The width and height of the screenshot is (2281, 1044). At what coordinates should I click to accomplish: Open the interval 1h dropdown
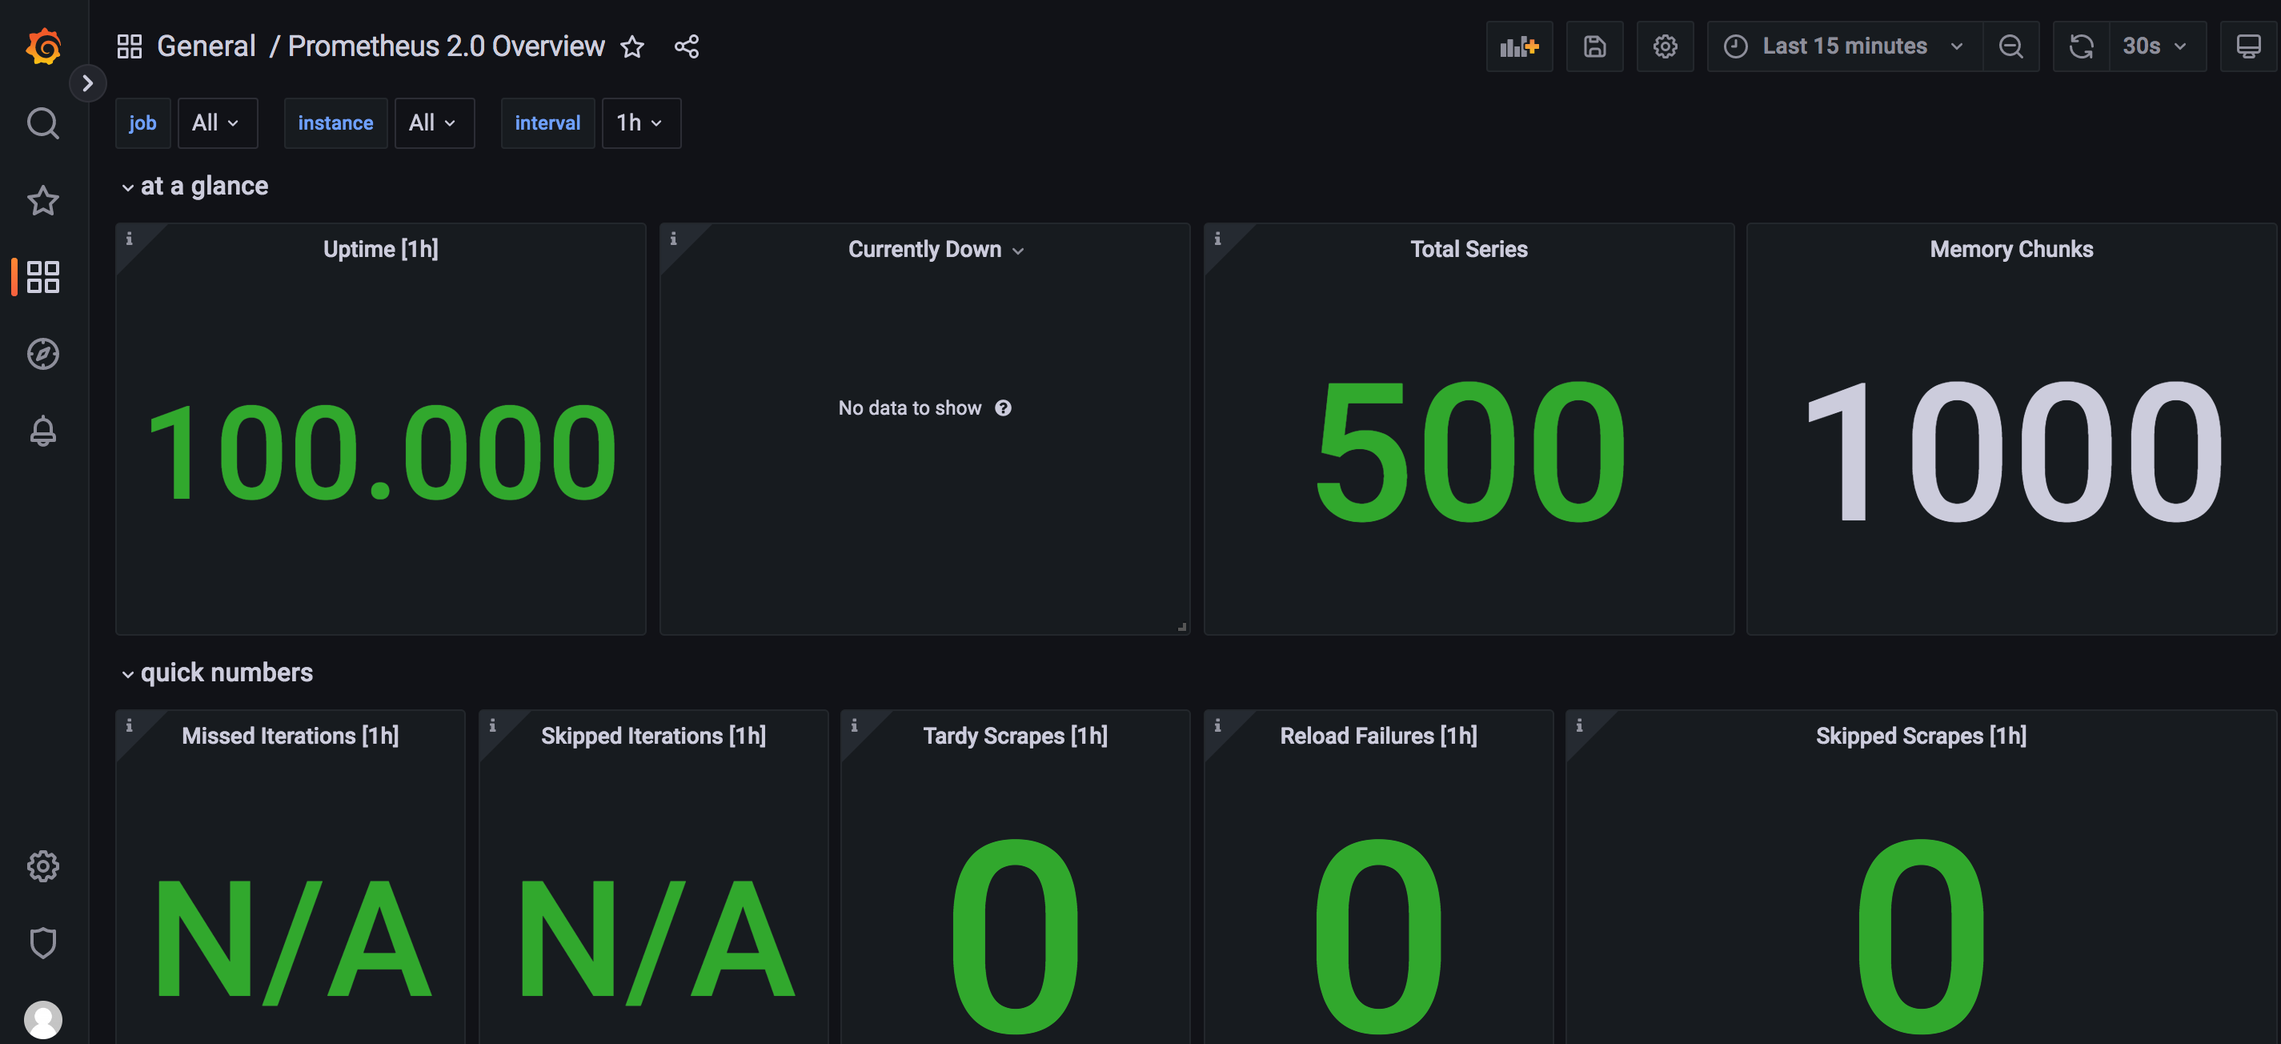pos(641,123)
